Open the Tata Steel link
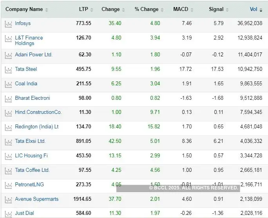The height and width of the screenshot is (218, 268). [x=26, y=69]
